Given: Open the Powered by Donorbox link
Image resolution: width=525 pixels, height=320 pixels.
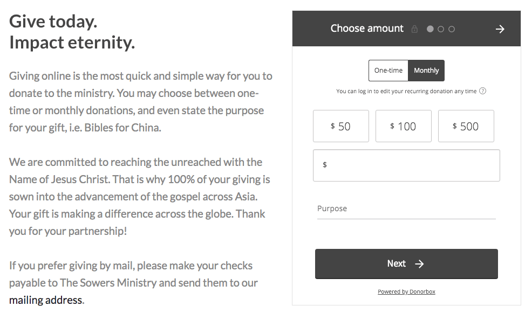Looking at the screenshot, I should click(x=406, y=291).
